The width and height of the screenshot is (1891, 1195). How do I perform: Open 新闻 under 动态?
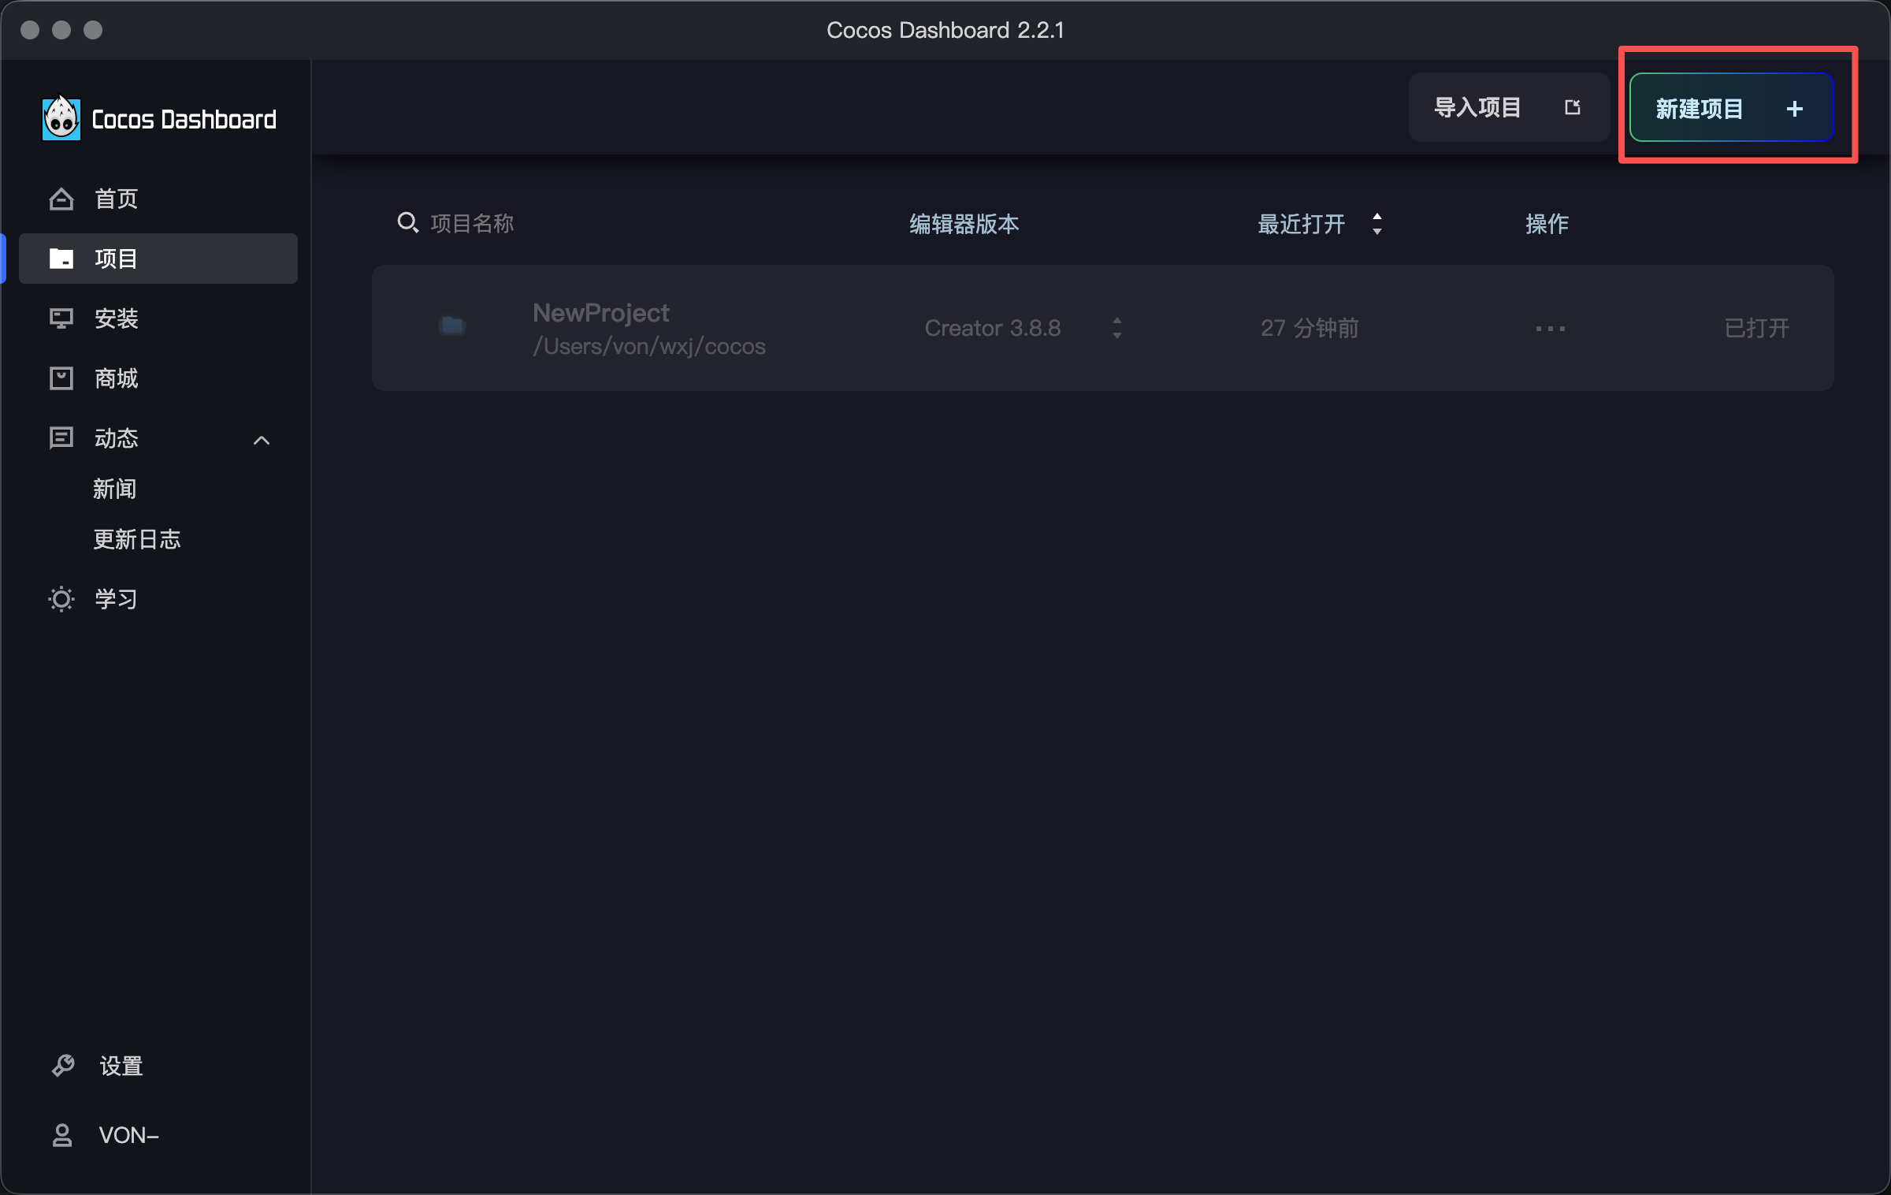click(115, 489)
